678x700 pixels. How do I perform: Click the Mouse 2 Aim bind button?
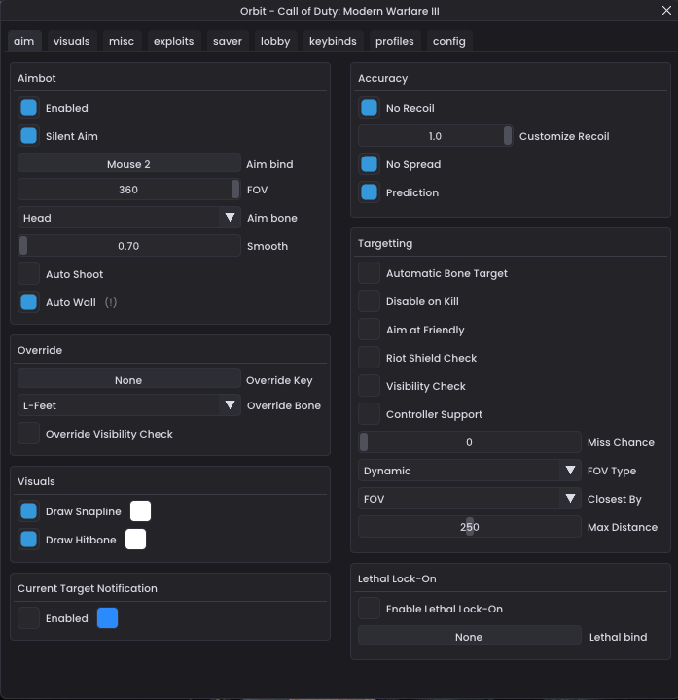129,164
